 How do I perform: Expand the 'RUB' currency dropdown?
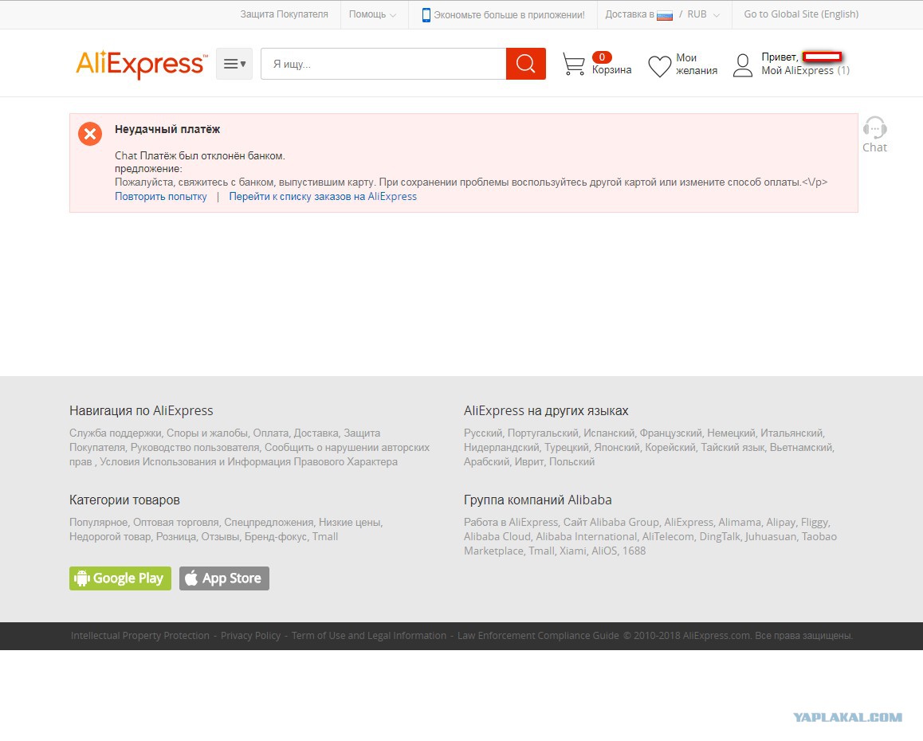click(x=704, y=14)
